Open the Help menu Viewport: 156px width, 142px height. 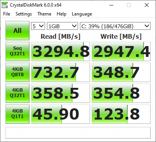tap(61, 14)
